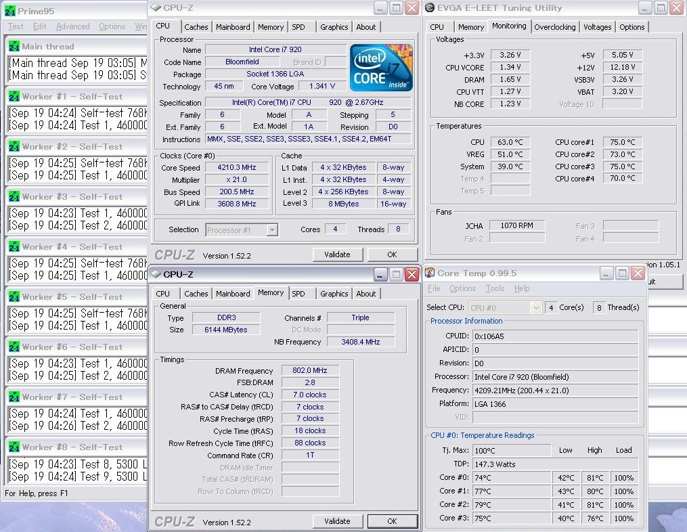Click OK in the lower CPU-Z window
Screen dimensions: 687x532
(392, 521)
